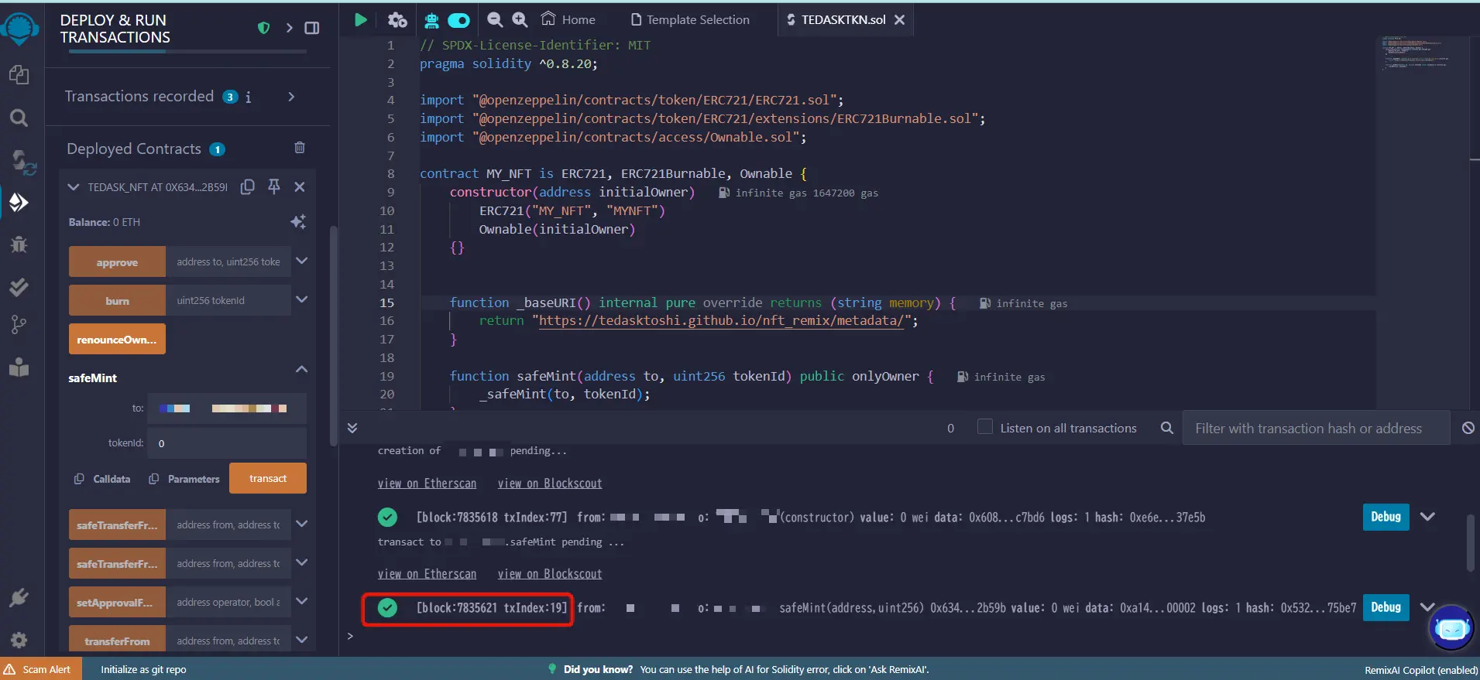Expand the burn function inputs
The height and width of the screenshot is (680, 1480).
(302, 299)
